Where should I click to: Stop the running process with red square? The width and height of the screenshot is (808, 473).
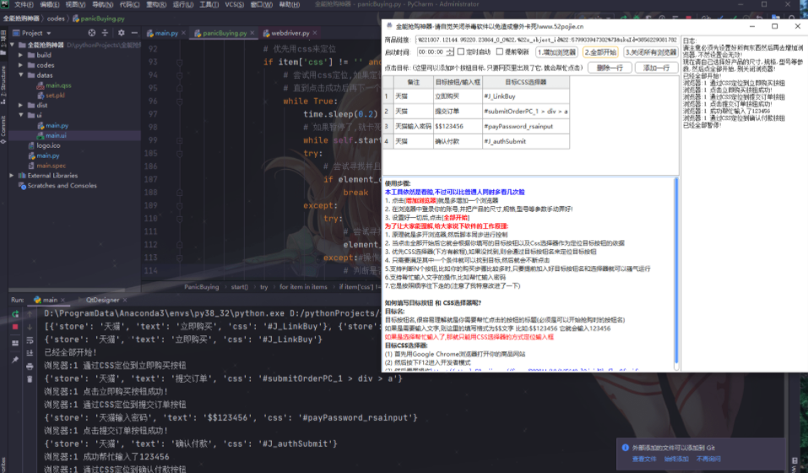tap(15, 327)
